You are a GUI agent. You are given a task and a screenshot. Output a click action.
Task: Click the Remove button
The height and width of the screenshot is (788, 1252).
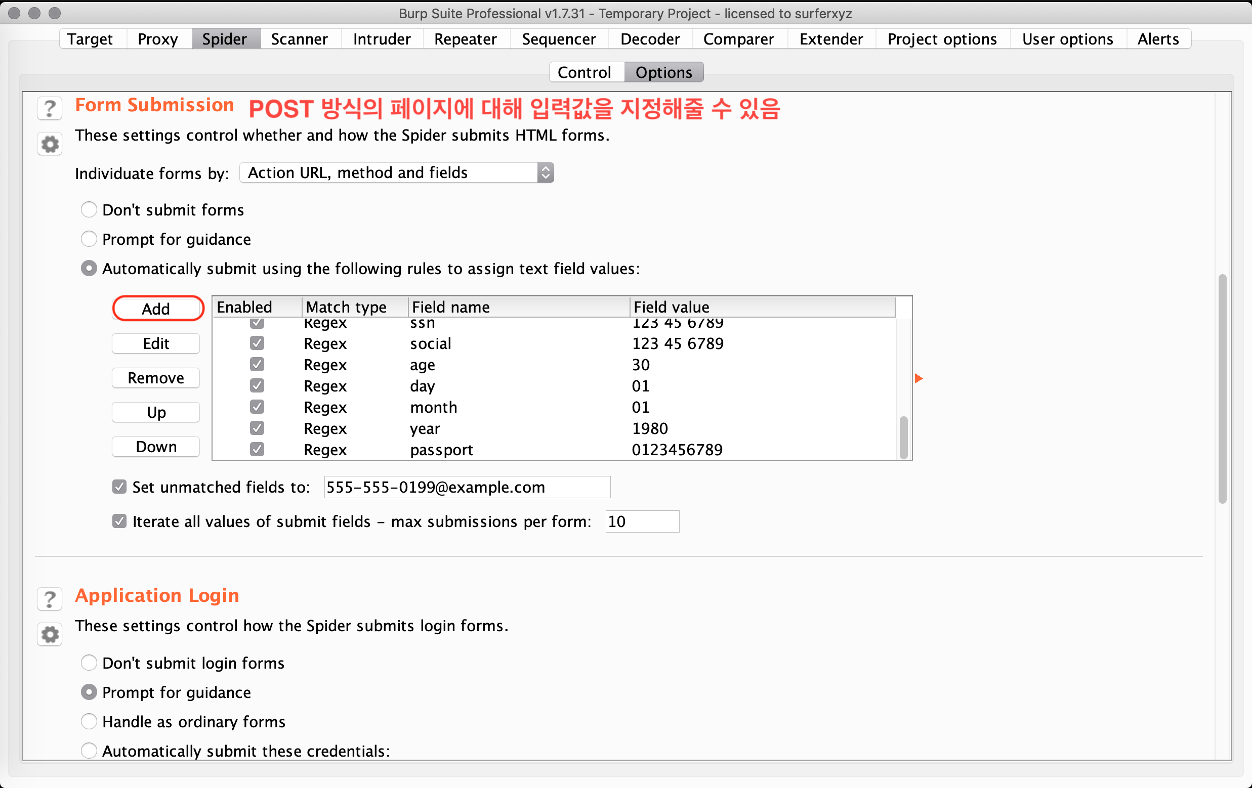click(156, 378)
